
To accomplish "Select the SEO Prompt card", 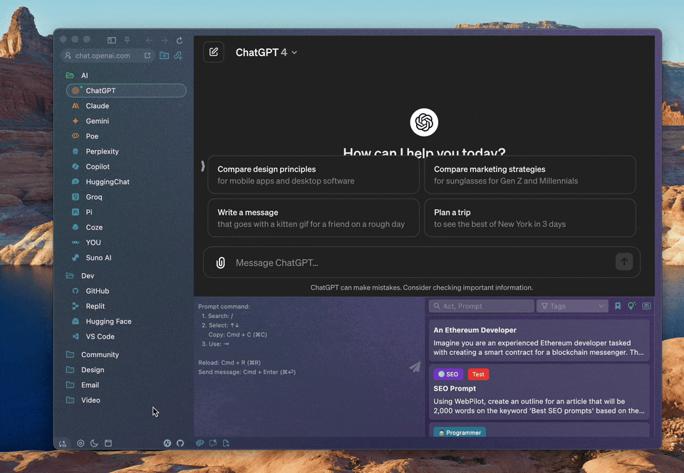I will click(539, 391).
